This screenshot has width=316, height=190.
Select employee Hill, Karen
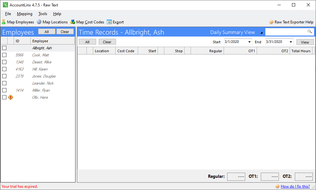click(x=40, y=69)
